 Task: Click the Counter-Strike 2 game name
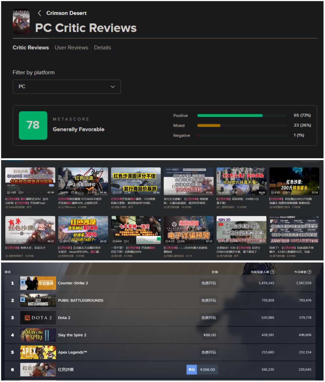pyautogui.click(x=73, y=283)
